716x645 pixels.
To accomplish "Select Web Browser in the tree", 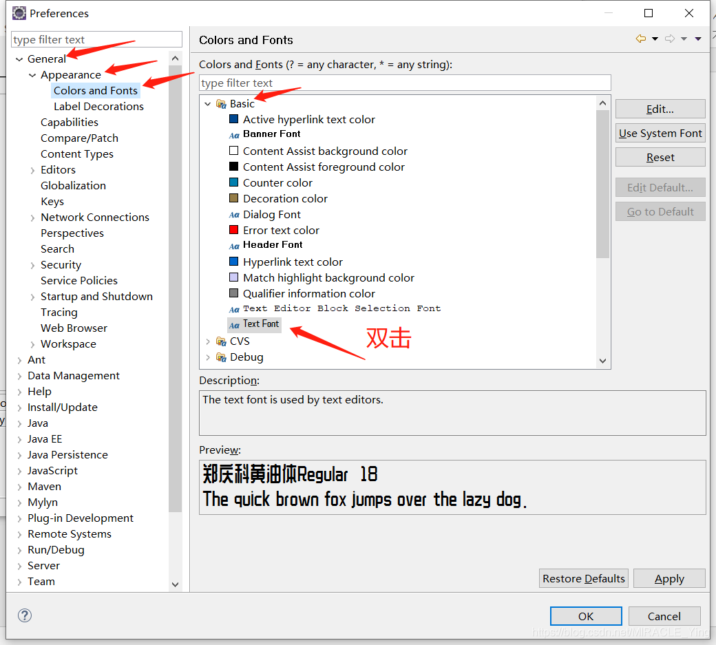I will pos(74,328).
